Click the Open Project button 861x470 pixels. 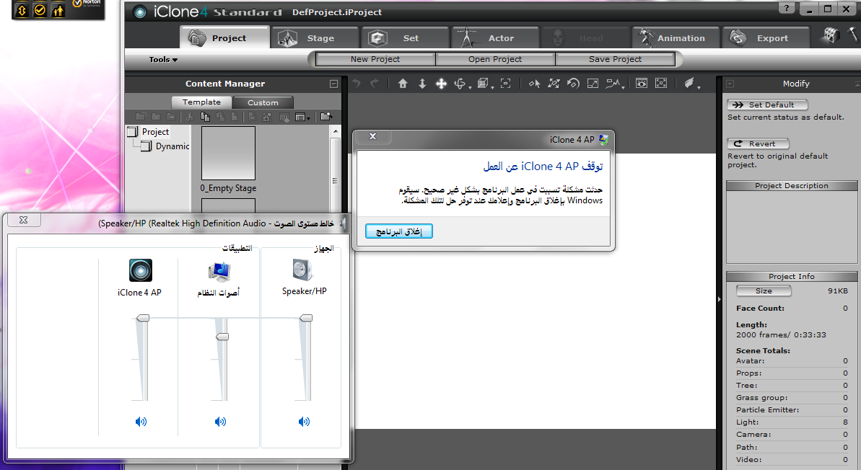[x=495, y=59]
